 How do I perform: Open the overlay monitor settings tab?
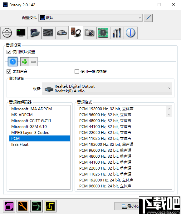pos(21,33)
